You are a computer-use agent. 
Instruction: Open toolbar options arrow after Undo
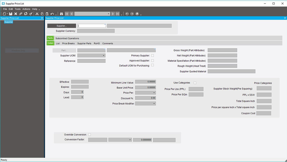point(56,15)
